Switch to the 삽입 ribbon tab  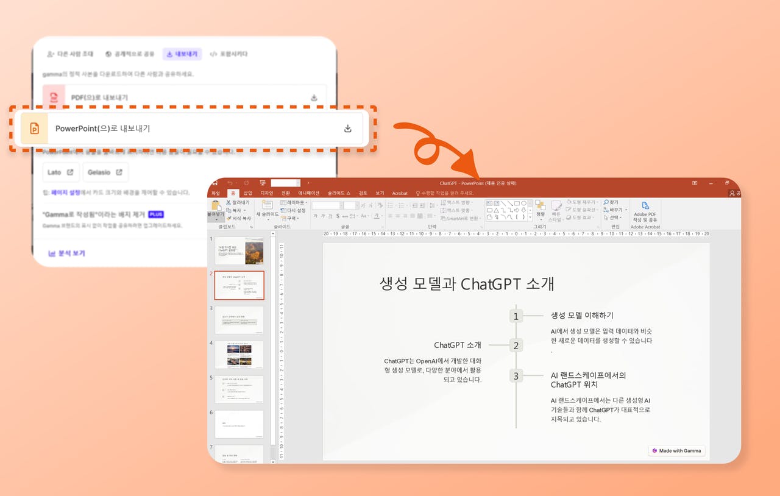[248, 193]
